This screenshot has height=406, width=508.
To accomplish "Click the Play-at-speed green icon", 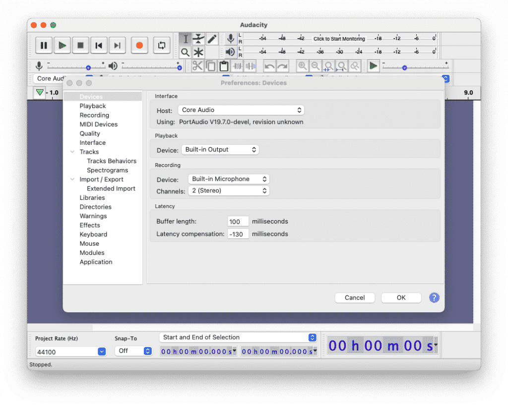I will (x=373, y=66).
